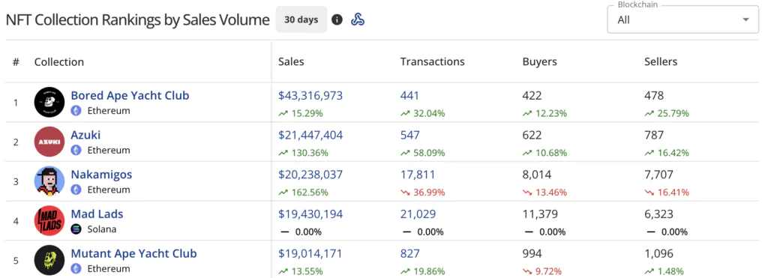Image resolution: width=768 pixels, height=278 pixels.
Task: Click the Bored Ape Yacht Club logo
Action: [x=49, y=103]
